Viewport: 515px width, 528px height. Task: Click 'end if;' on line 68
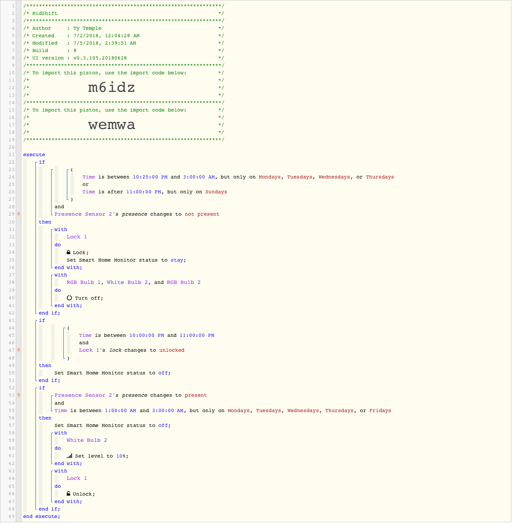(49, 509)
